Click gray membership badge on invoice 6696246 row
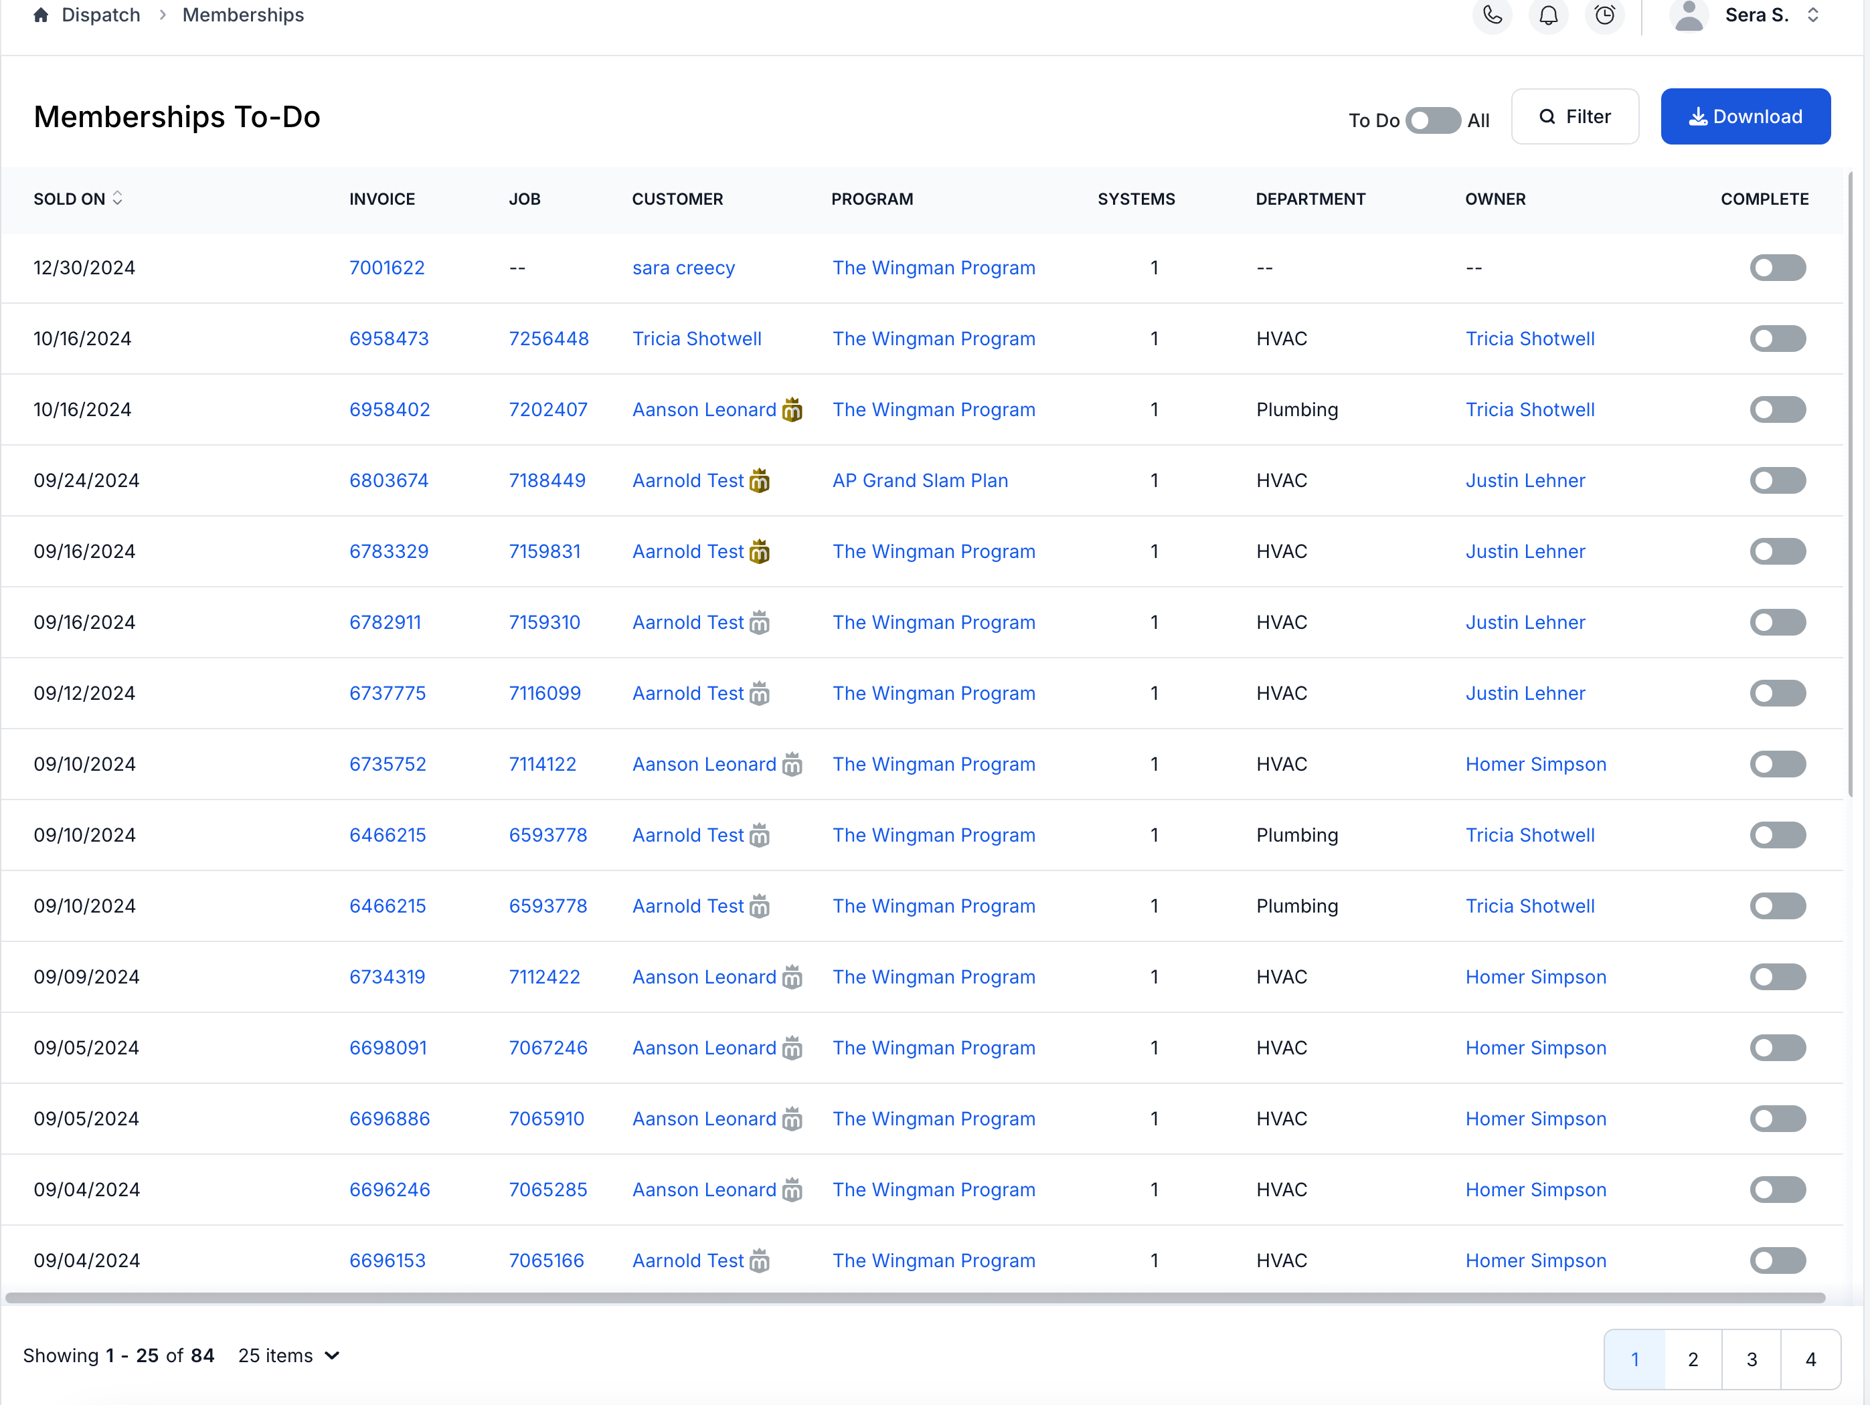 click(x=792, y=1190)
